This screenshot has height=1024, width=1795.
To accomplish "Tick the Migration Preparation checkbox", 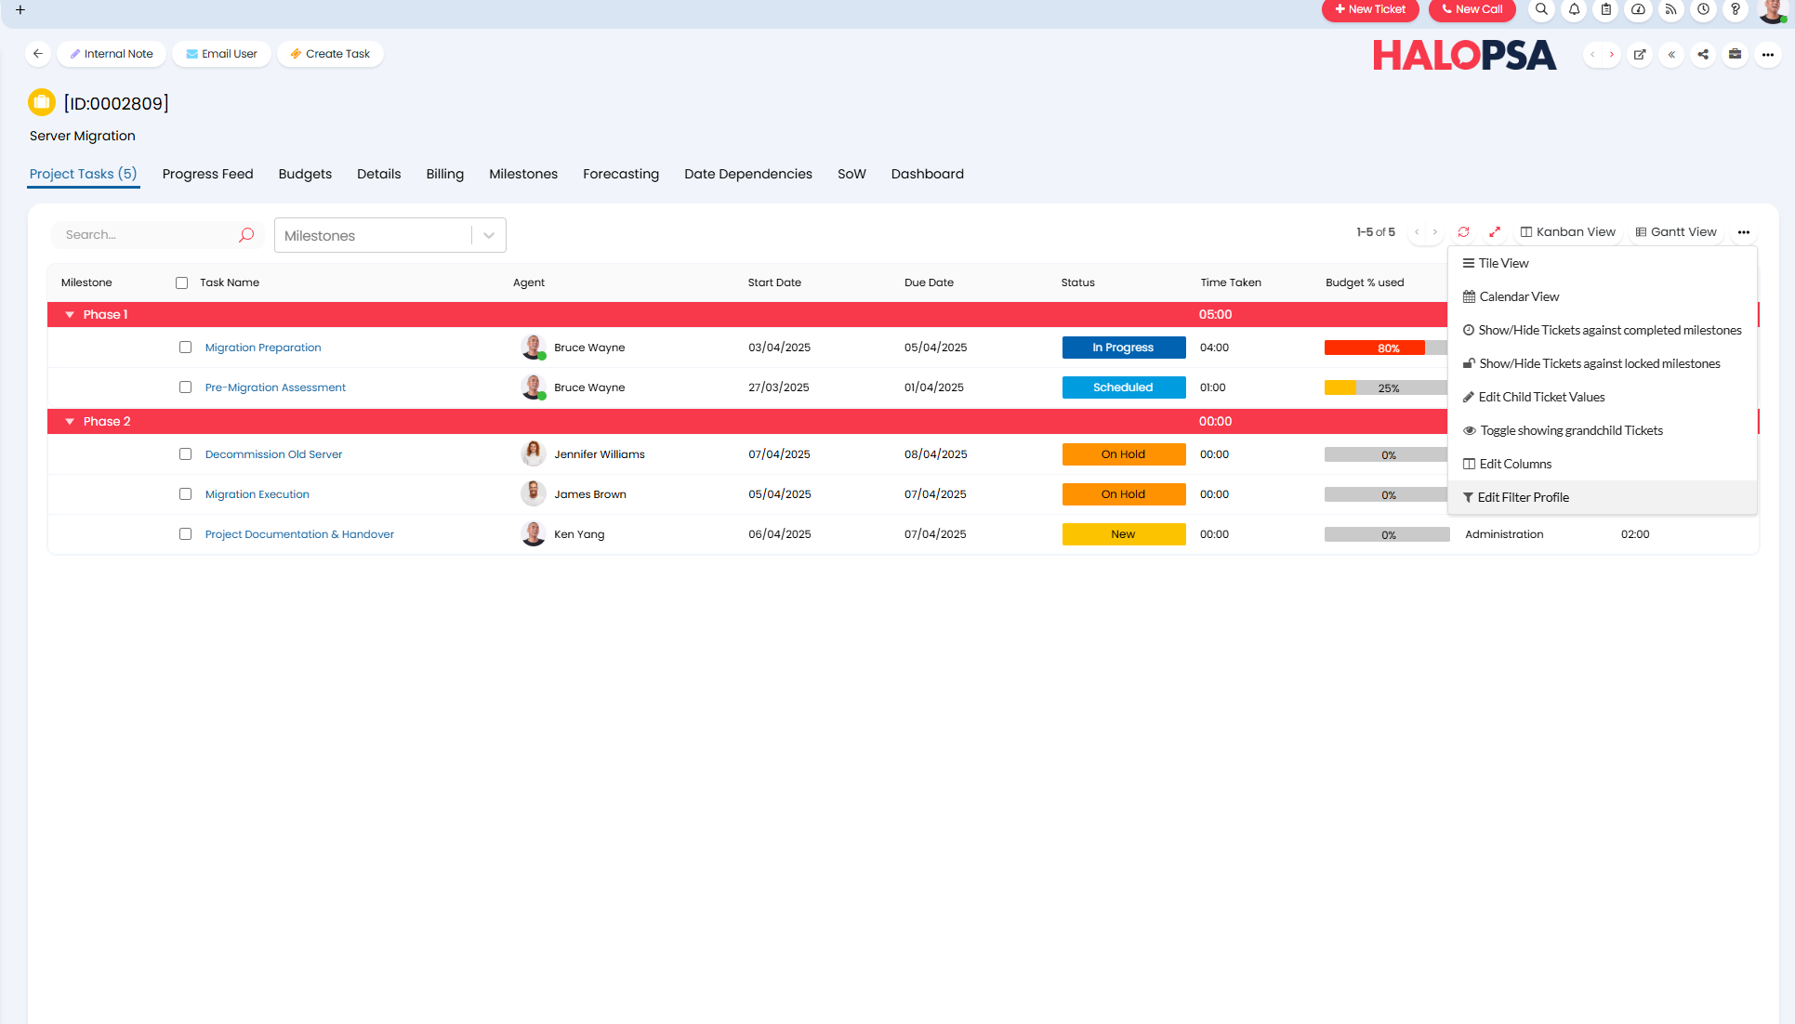I will 185,348.
